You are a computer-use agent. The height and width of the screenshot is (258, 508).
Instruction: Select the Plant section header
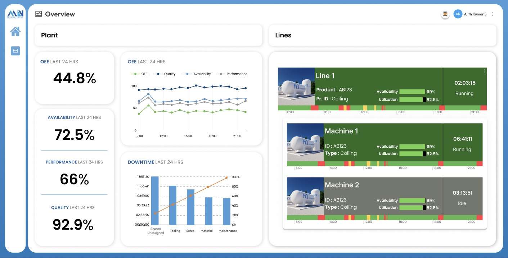pos(49,35)
